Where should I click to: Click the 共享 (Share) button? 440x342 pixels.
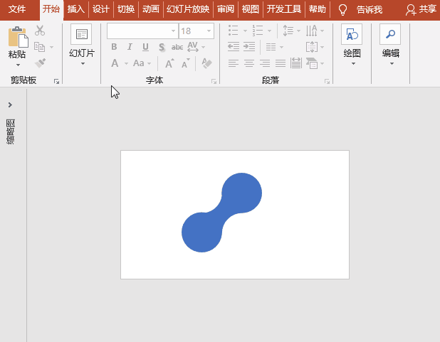[x=421, y=10]
